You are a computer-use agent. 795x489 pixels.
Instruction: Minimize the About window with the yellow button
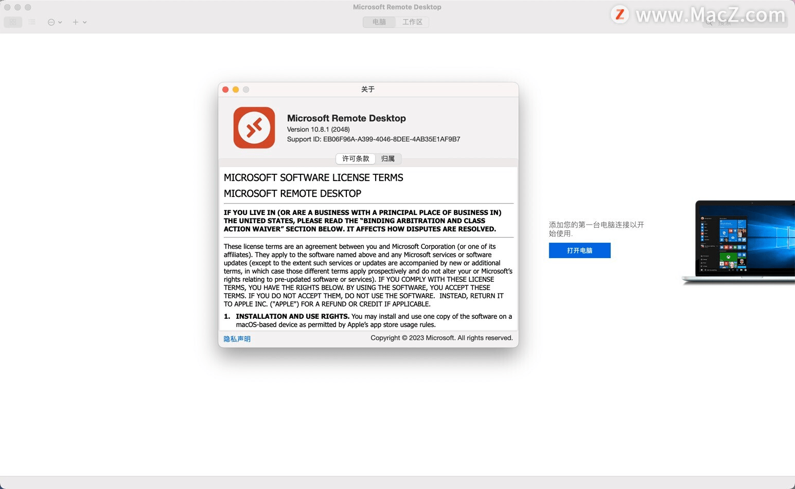(x=236, y=89)
